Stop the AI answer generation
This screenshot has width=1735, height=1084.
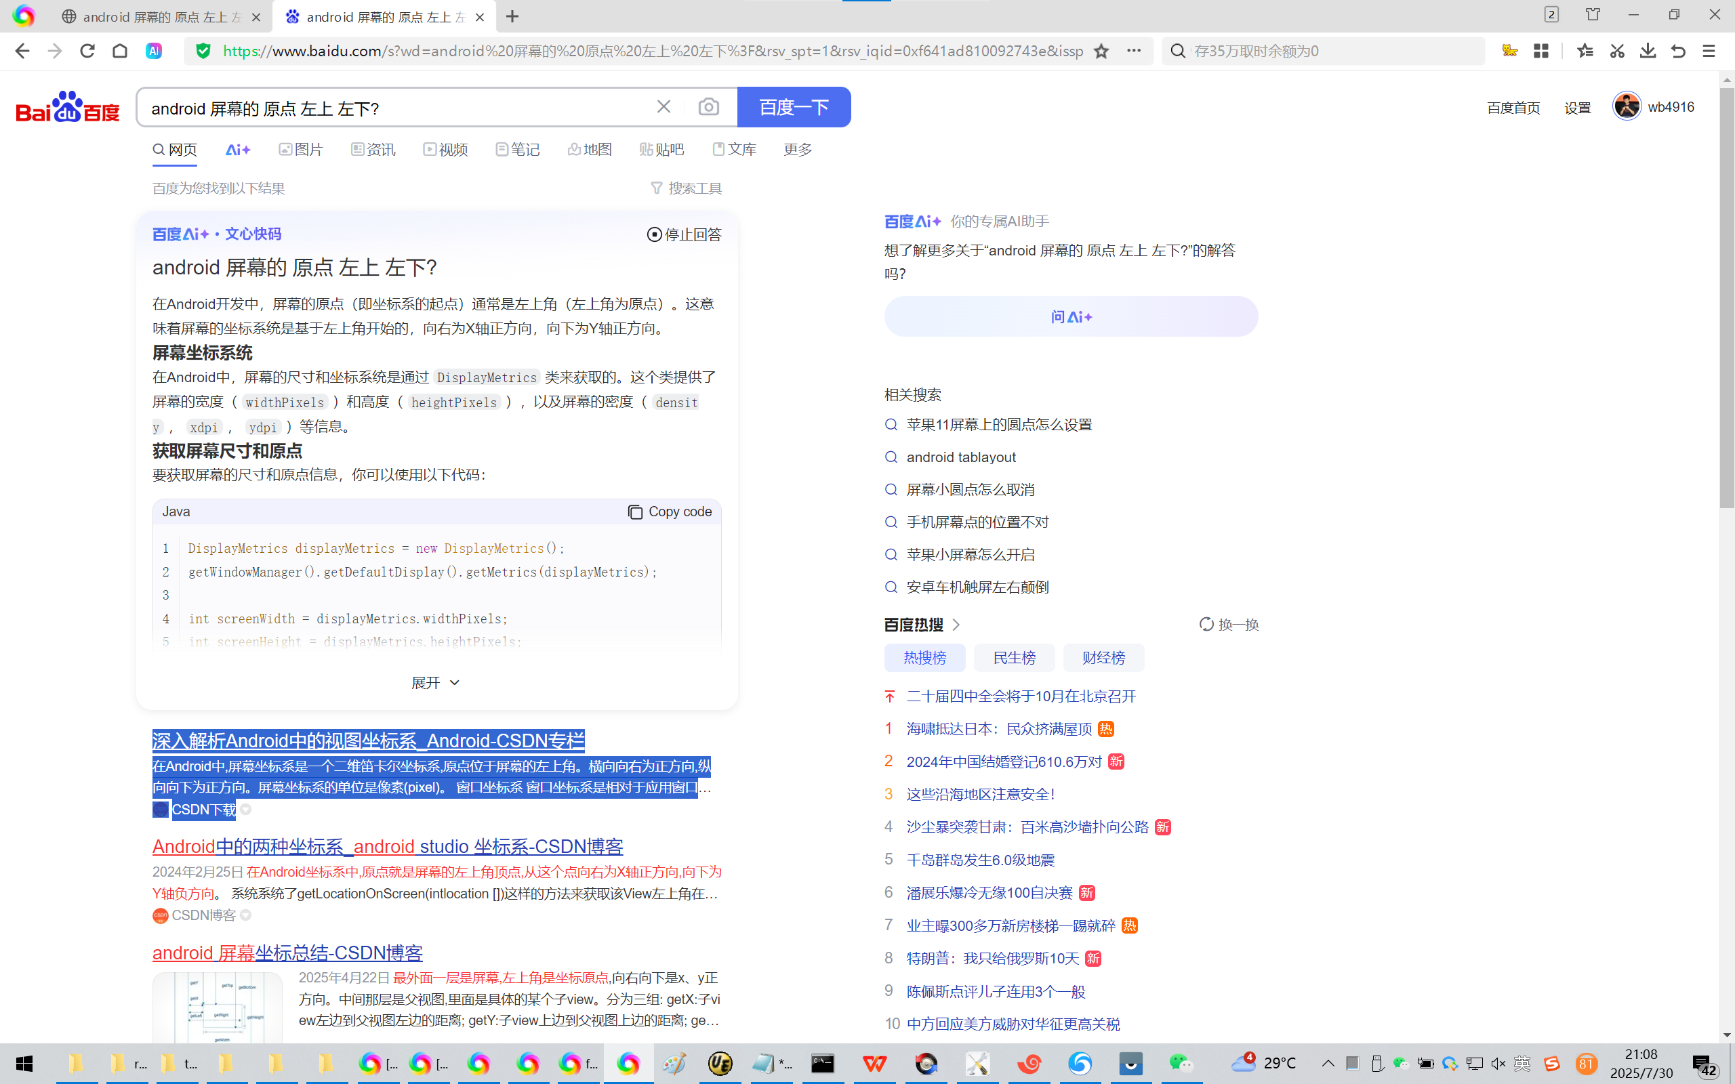(684, 234)
